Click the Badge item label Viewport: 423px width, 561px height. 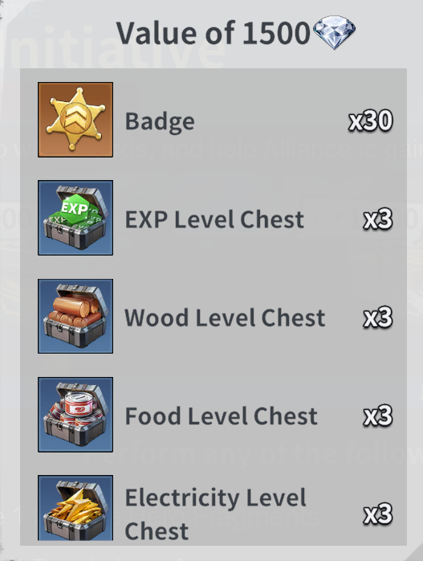(160, 122)
